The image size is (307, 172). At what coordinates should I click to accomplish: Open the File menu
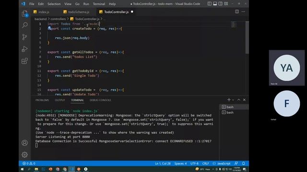click(32, 4)
